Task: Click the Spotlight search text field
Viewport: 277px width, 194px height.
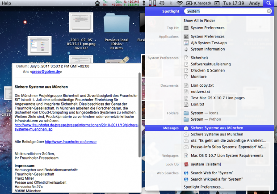Action: (x=223, y=11)
